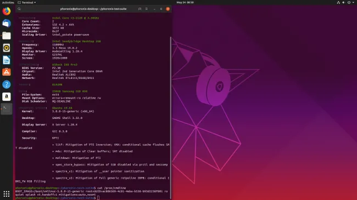This screenshot has width=357, height=200.
Task: Click 'Realtek ALC892' audio value
Action: 64,75
